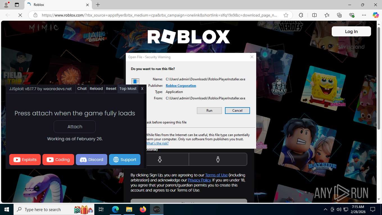Open the notification center icon
Screen dimensions: 382x215
tap(373, 209)
